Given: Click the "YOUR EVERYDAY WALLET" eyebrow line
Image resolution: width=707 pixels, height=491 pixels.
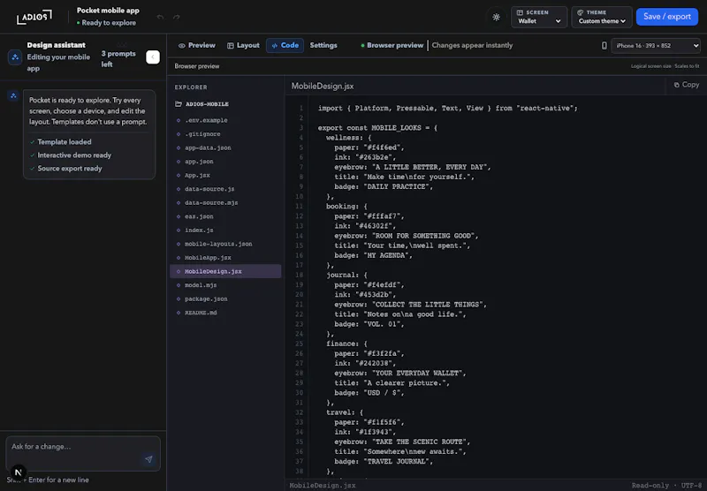Looking at the screenshot, I should tap(400, 373).
